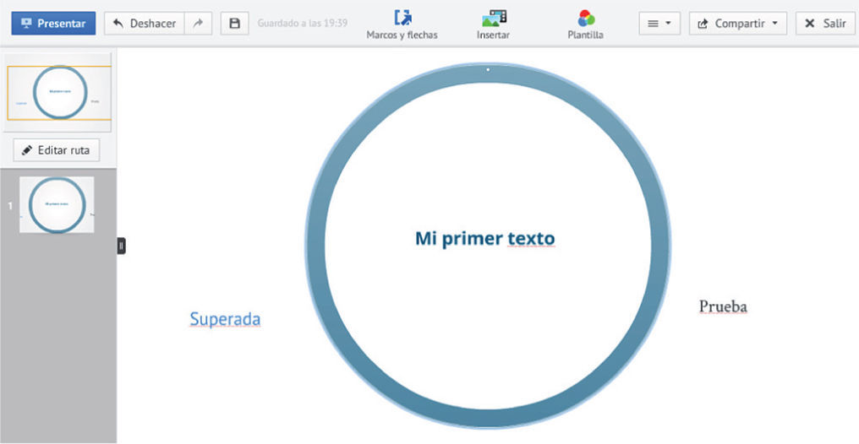Select the 'Prueba' text

tap(723, 306)
